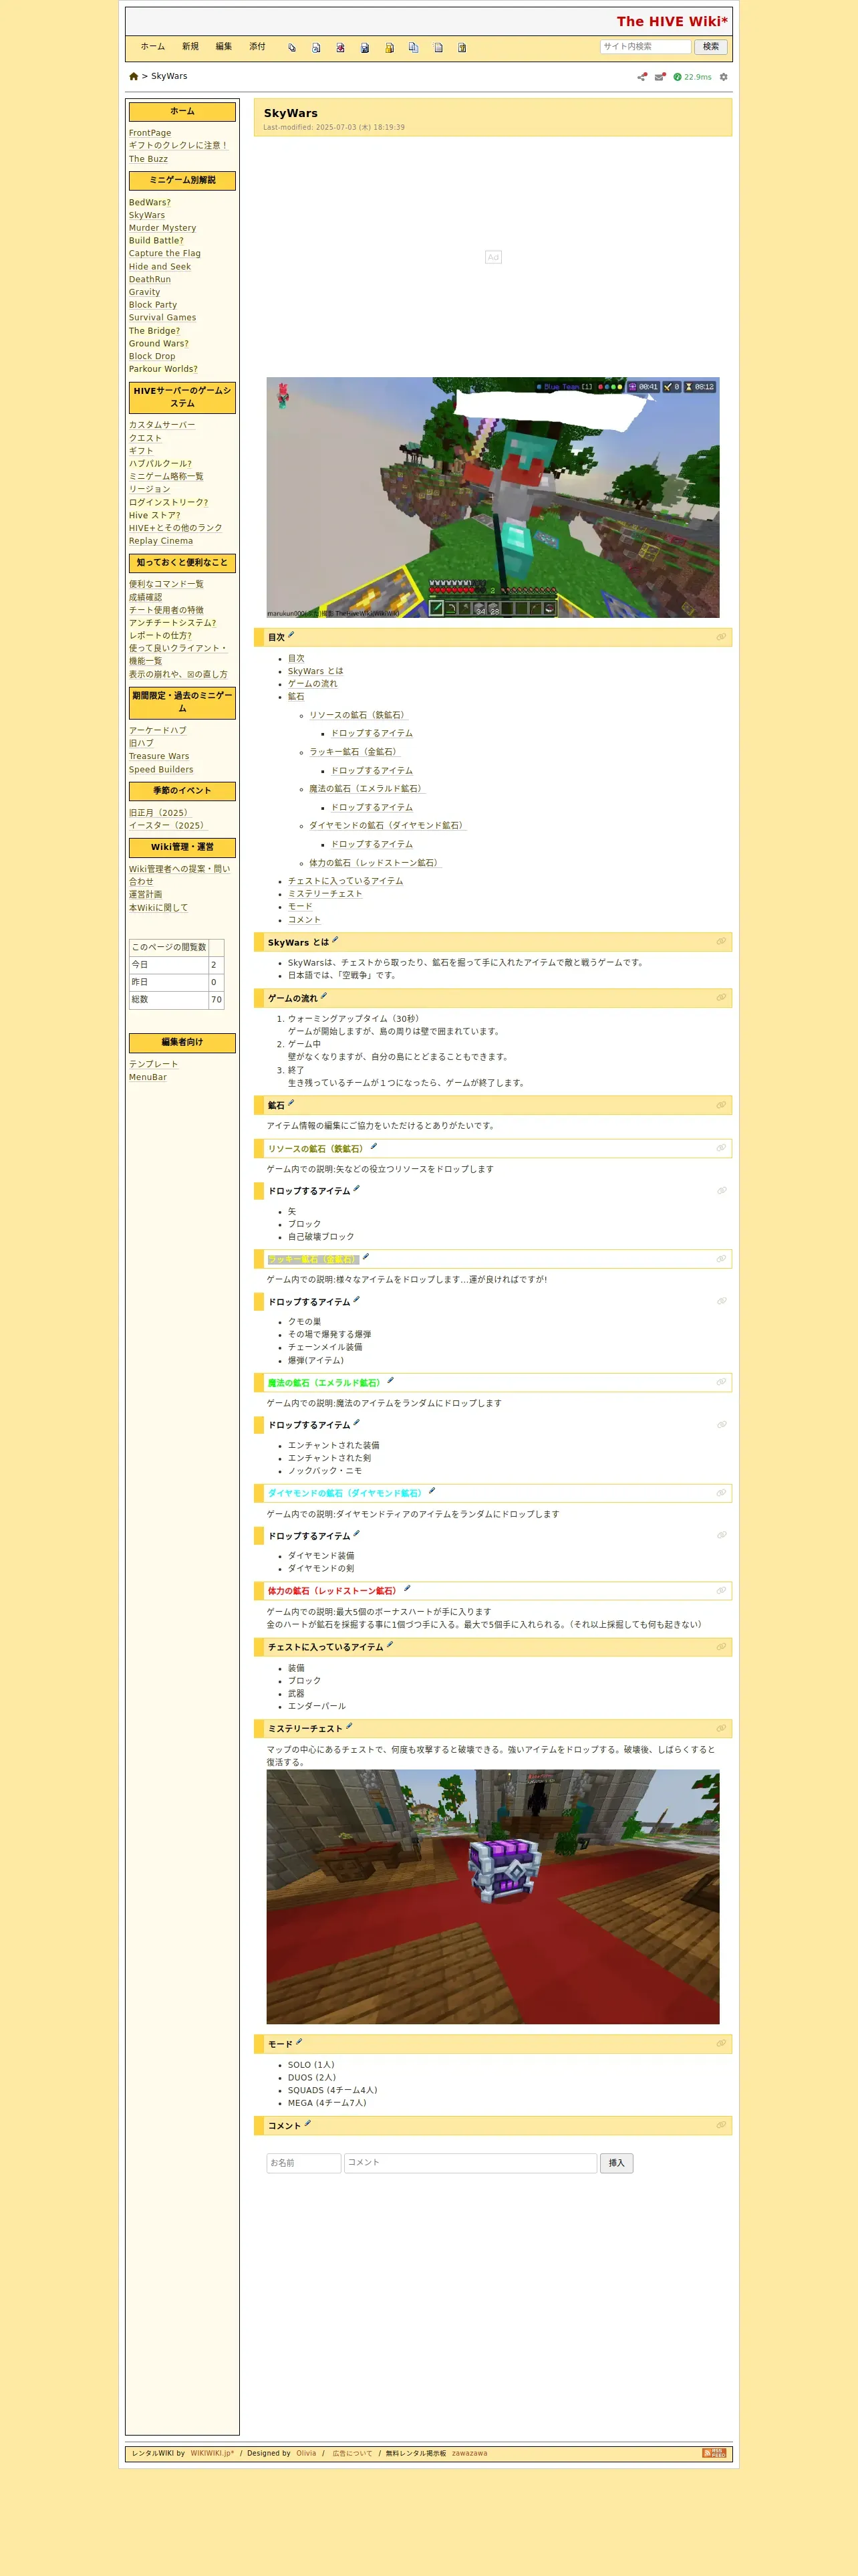The width and height of the screenshot is (858, 2576).
Task: Go to the Replay Cinema sidebar link
Action: pos(161,541)
